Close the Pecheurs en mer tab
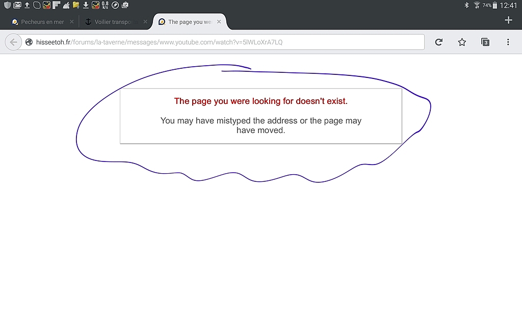This screenshot has width=522, height=326. (71, 21)
